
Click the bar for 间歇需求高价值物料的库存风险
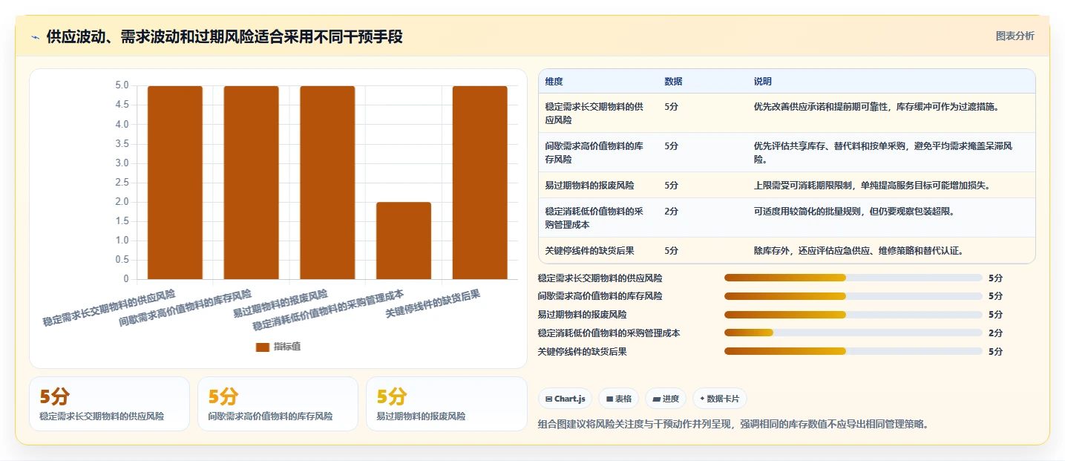[x=252, y=183]
